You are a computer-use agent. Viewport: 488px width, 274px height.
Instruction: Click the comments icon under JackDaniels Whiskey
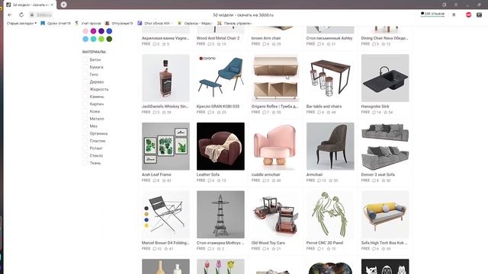pyautogui.click(x=155, y=112)
